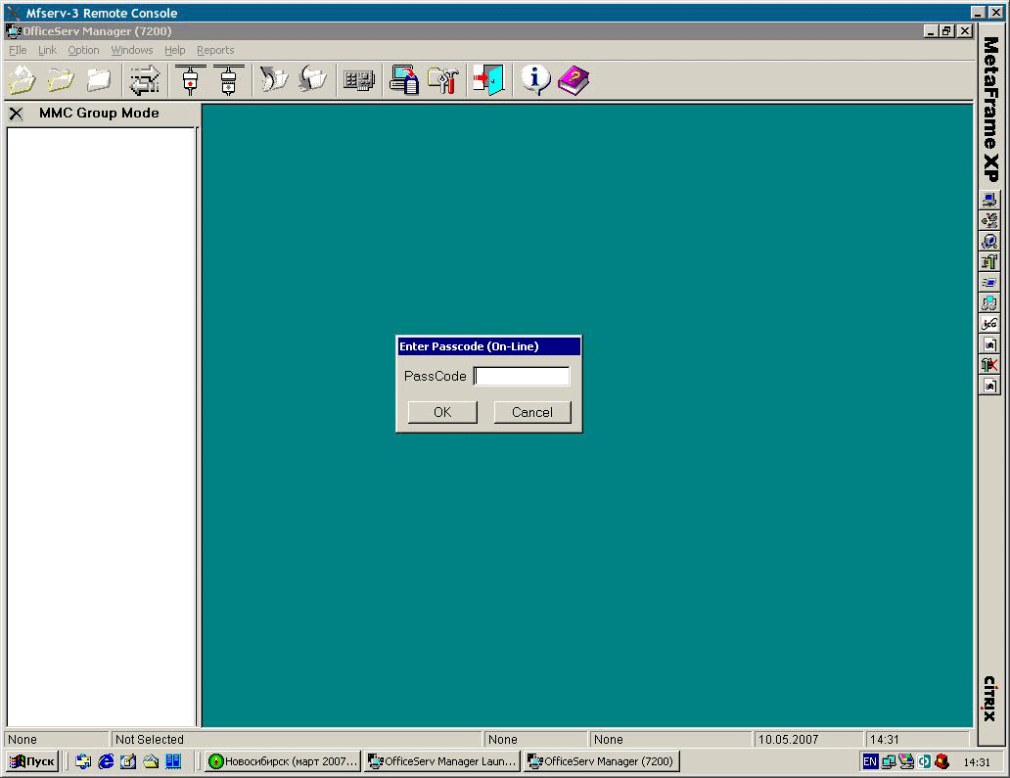Click the computer-to-disk red arrow icon
The image size is (1010, 778).
point(404,80)
